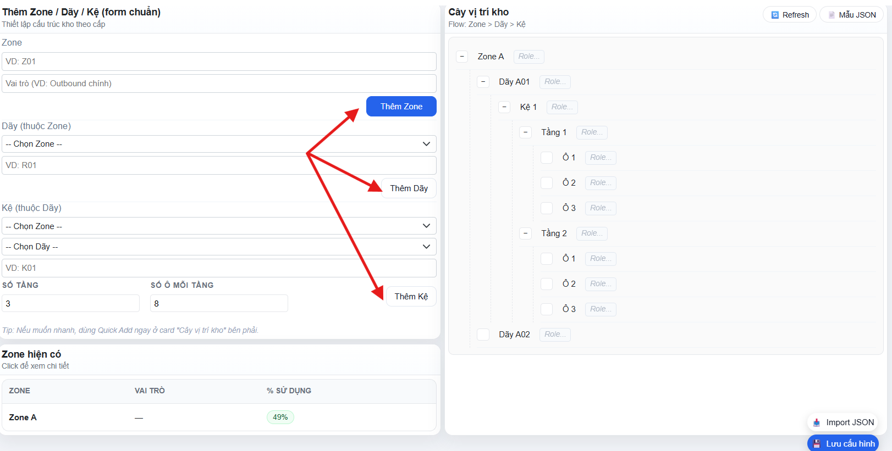This screenshot has height=451, width=892.
Task: Collapse the Tầng 2 node
Action: [525, 233]
